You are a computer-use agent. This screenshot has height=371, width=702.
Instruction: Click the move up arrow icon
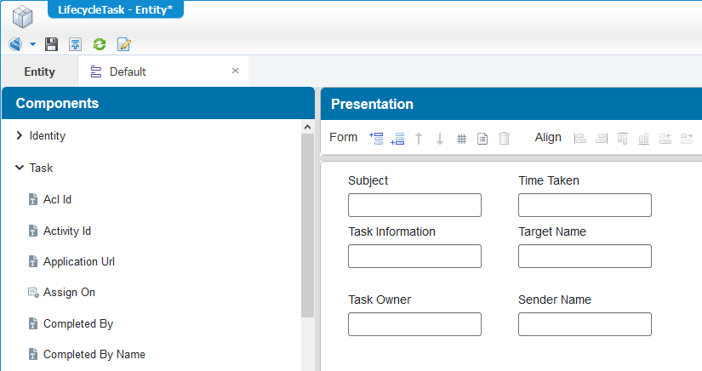point(419,139)
